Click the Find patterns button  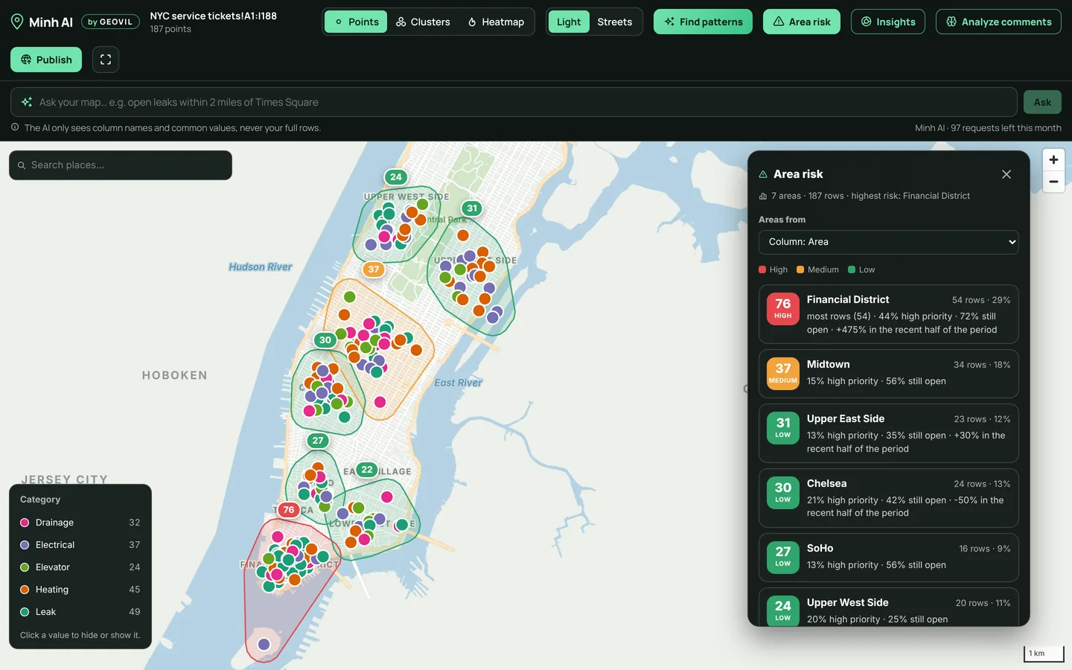point(703,22)
